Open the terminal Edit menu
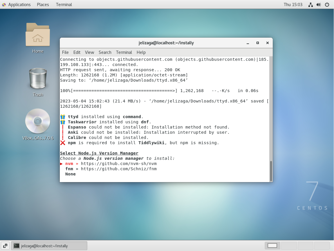This screenshot has height=251, width=334. 77,52
